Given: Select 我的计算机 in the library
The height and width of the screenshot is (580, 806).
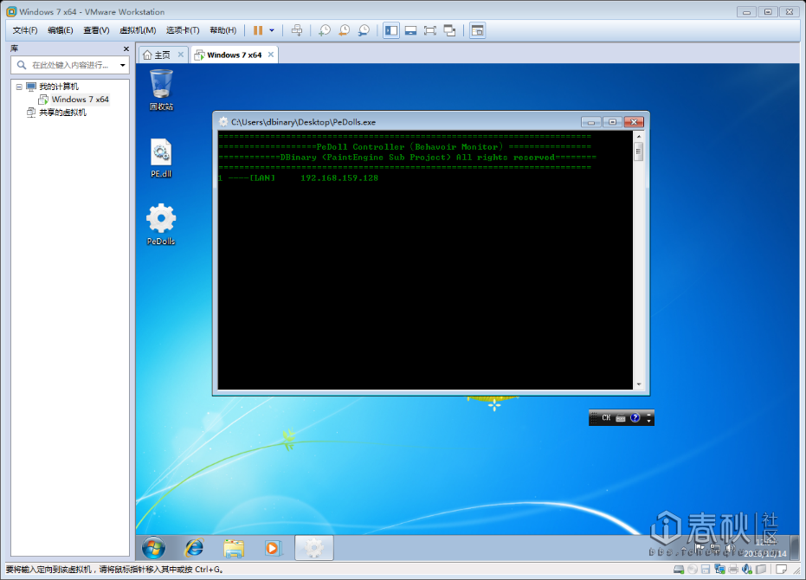Looking at the screenshot, I should pyautogui.click(x=59, y=87).
